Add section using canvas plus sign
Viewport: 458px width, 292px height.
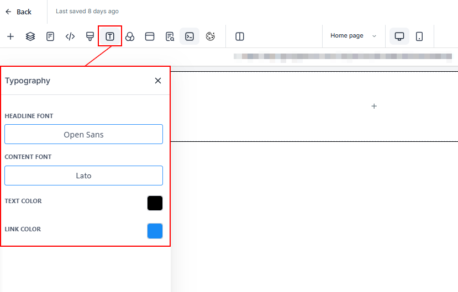pos(374,106)
